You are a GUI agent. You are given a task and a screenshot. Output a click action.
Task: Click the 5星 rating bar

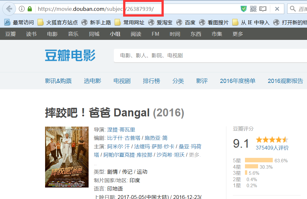coord(259,160)
